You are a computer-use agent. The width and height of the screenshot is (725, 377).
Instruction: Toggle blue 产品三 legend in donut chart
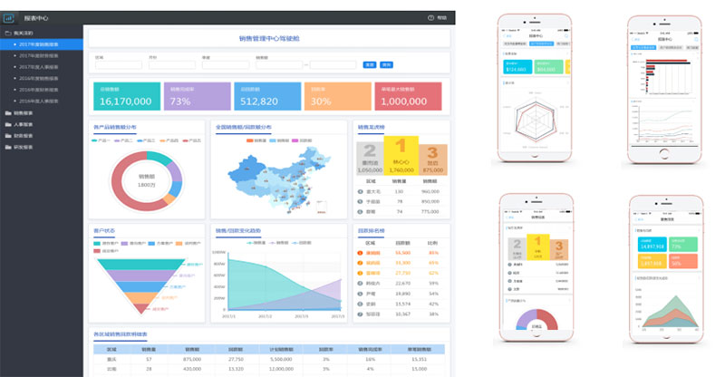146,140
